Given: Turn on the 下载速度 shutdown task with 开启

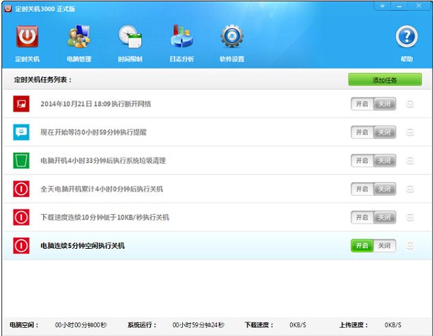Looking at the screenshot, I should coord(362,217).
